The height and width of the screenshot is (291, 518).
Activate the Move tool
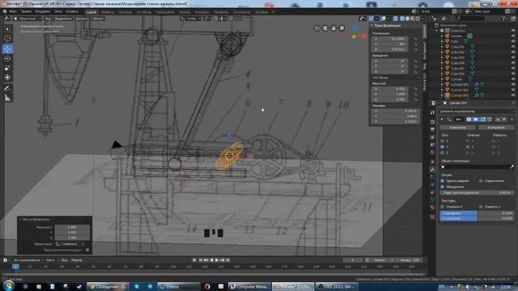coord(7,49)
